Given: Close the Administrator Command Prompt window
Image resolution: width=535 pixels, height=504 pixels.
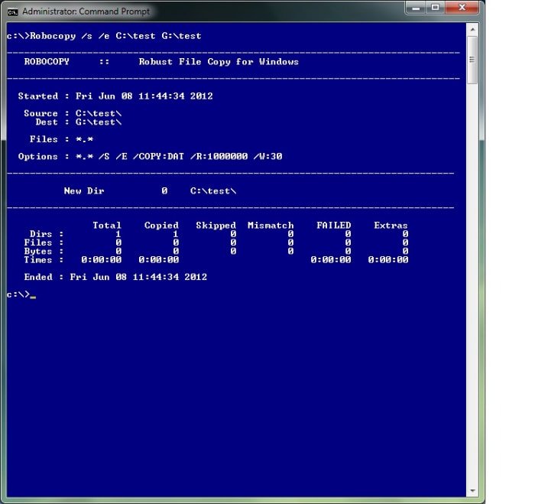Looking at the screenshot, I should [462, 8].
